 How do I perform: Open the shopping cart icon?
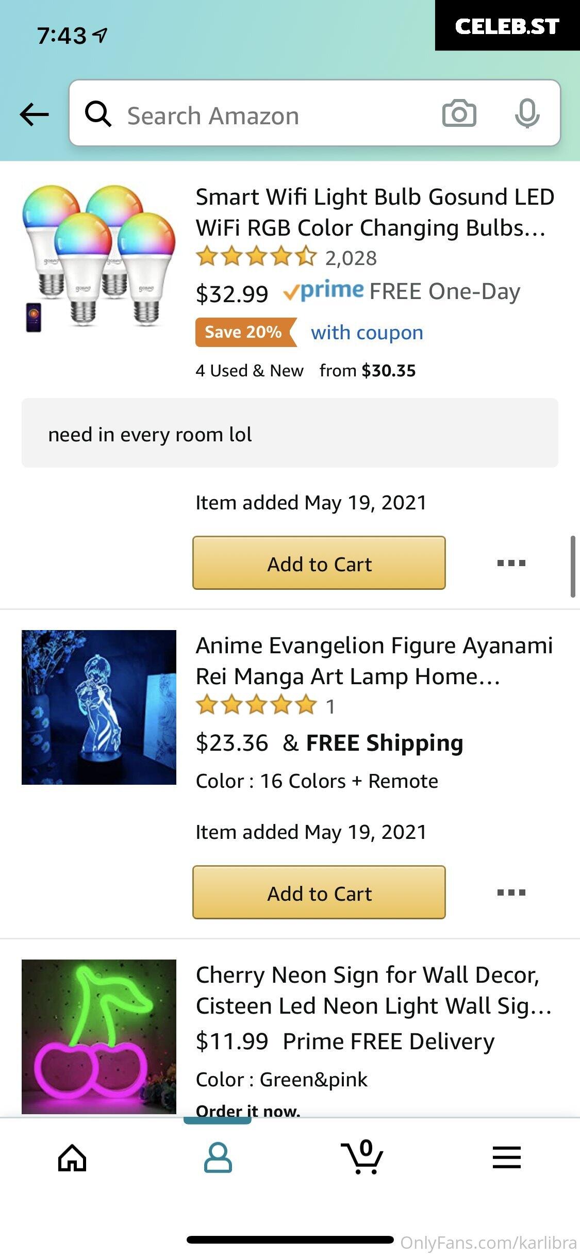[x=362, y=1156]
